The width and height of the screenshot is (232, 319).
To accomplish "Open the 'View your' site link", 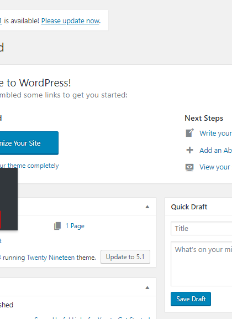I will (x=215, y=167).
